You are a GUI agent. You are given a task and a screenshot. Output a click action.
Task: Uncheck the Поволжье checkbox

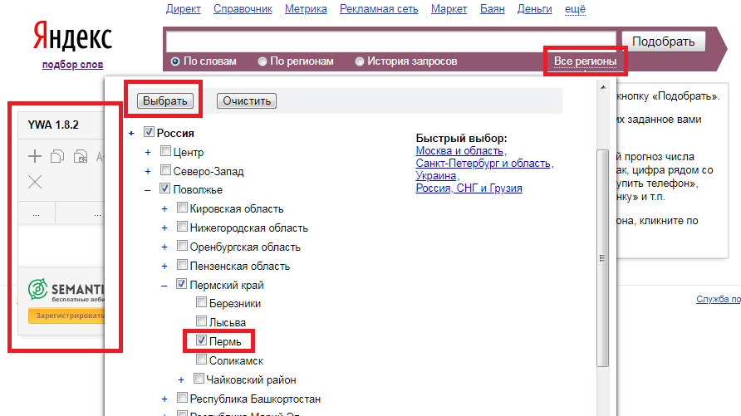[165, 188]
